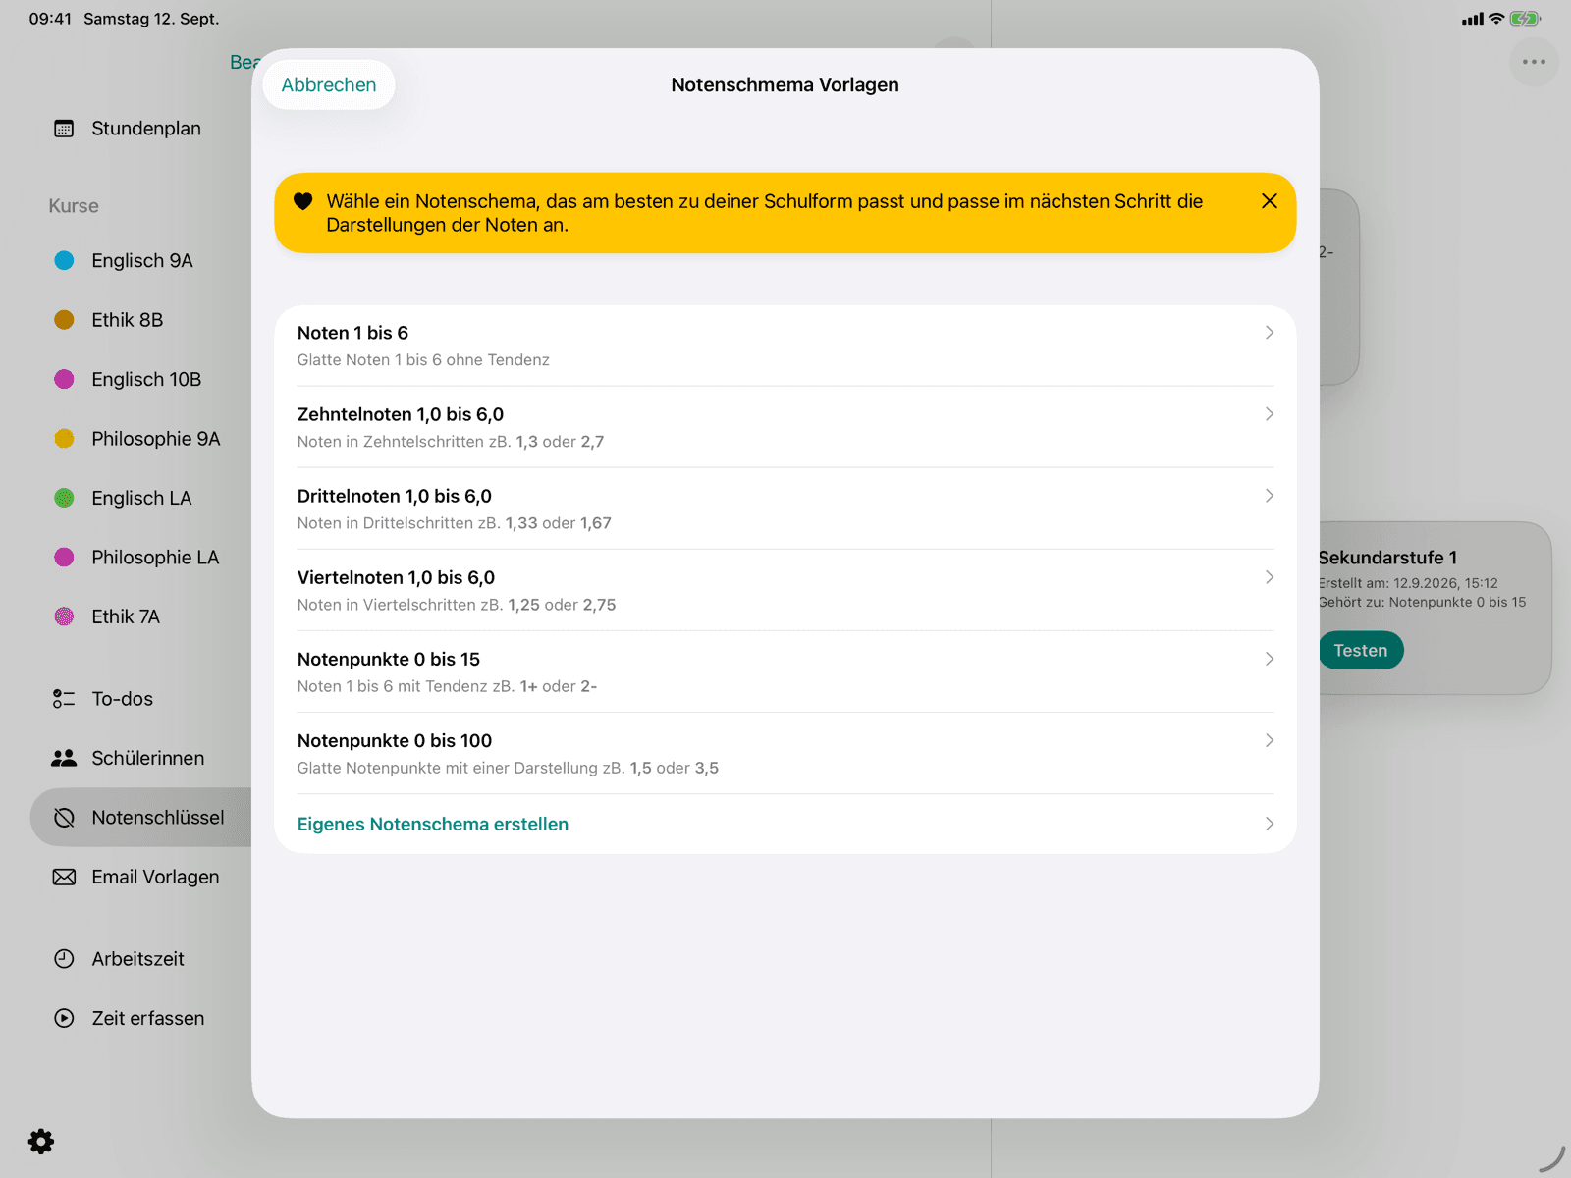Open Englisch LA course
1571x1178 pixels.
140,499
